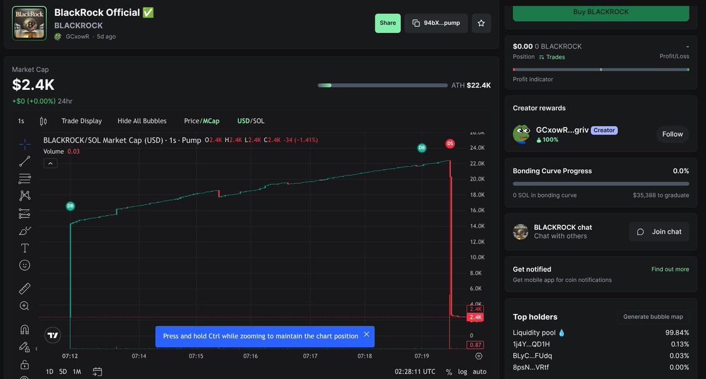Viewport: 706px width, 379px height.
Task: Click Generate bubble map
Action: (653, 317)
